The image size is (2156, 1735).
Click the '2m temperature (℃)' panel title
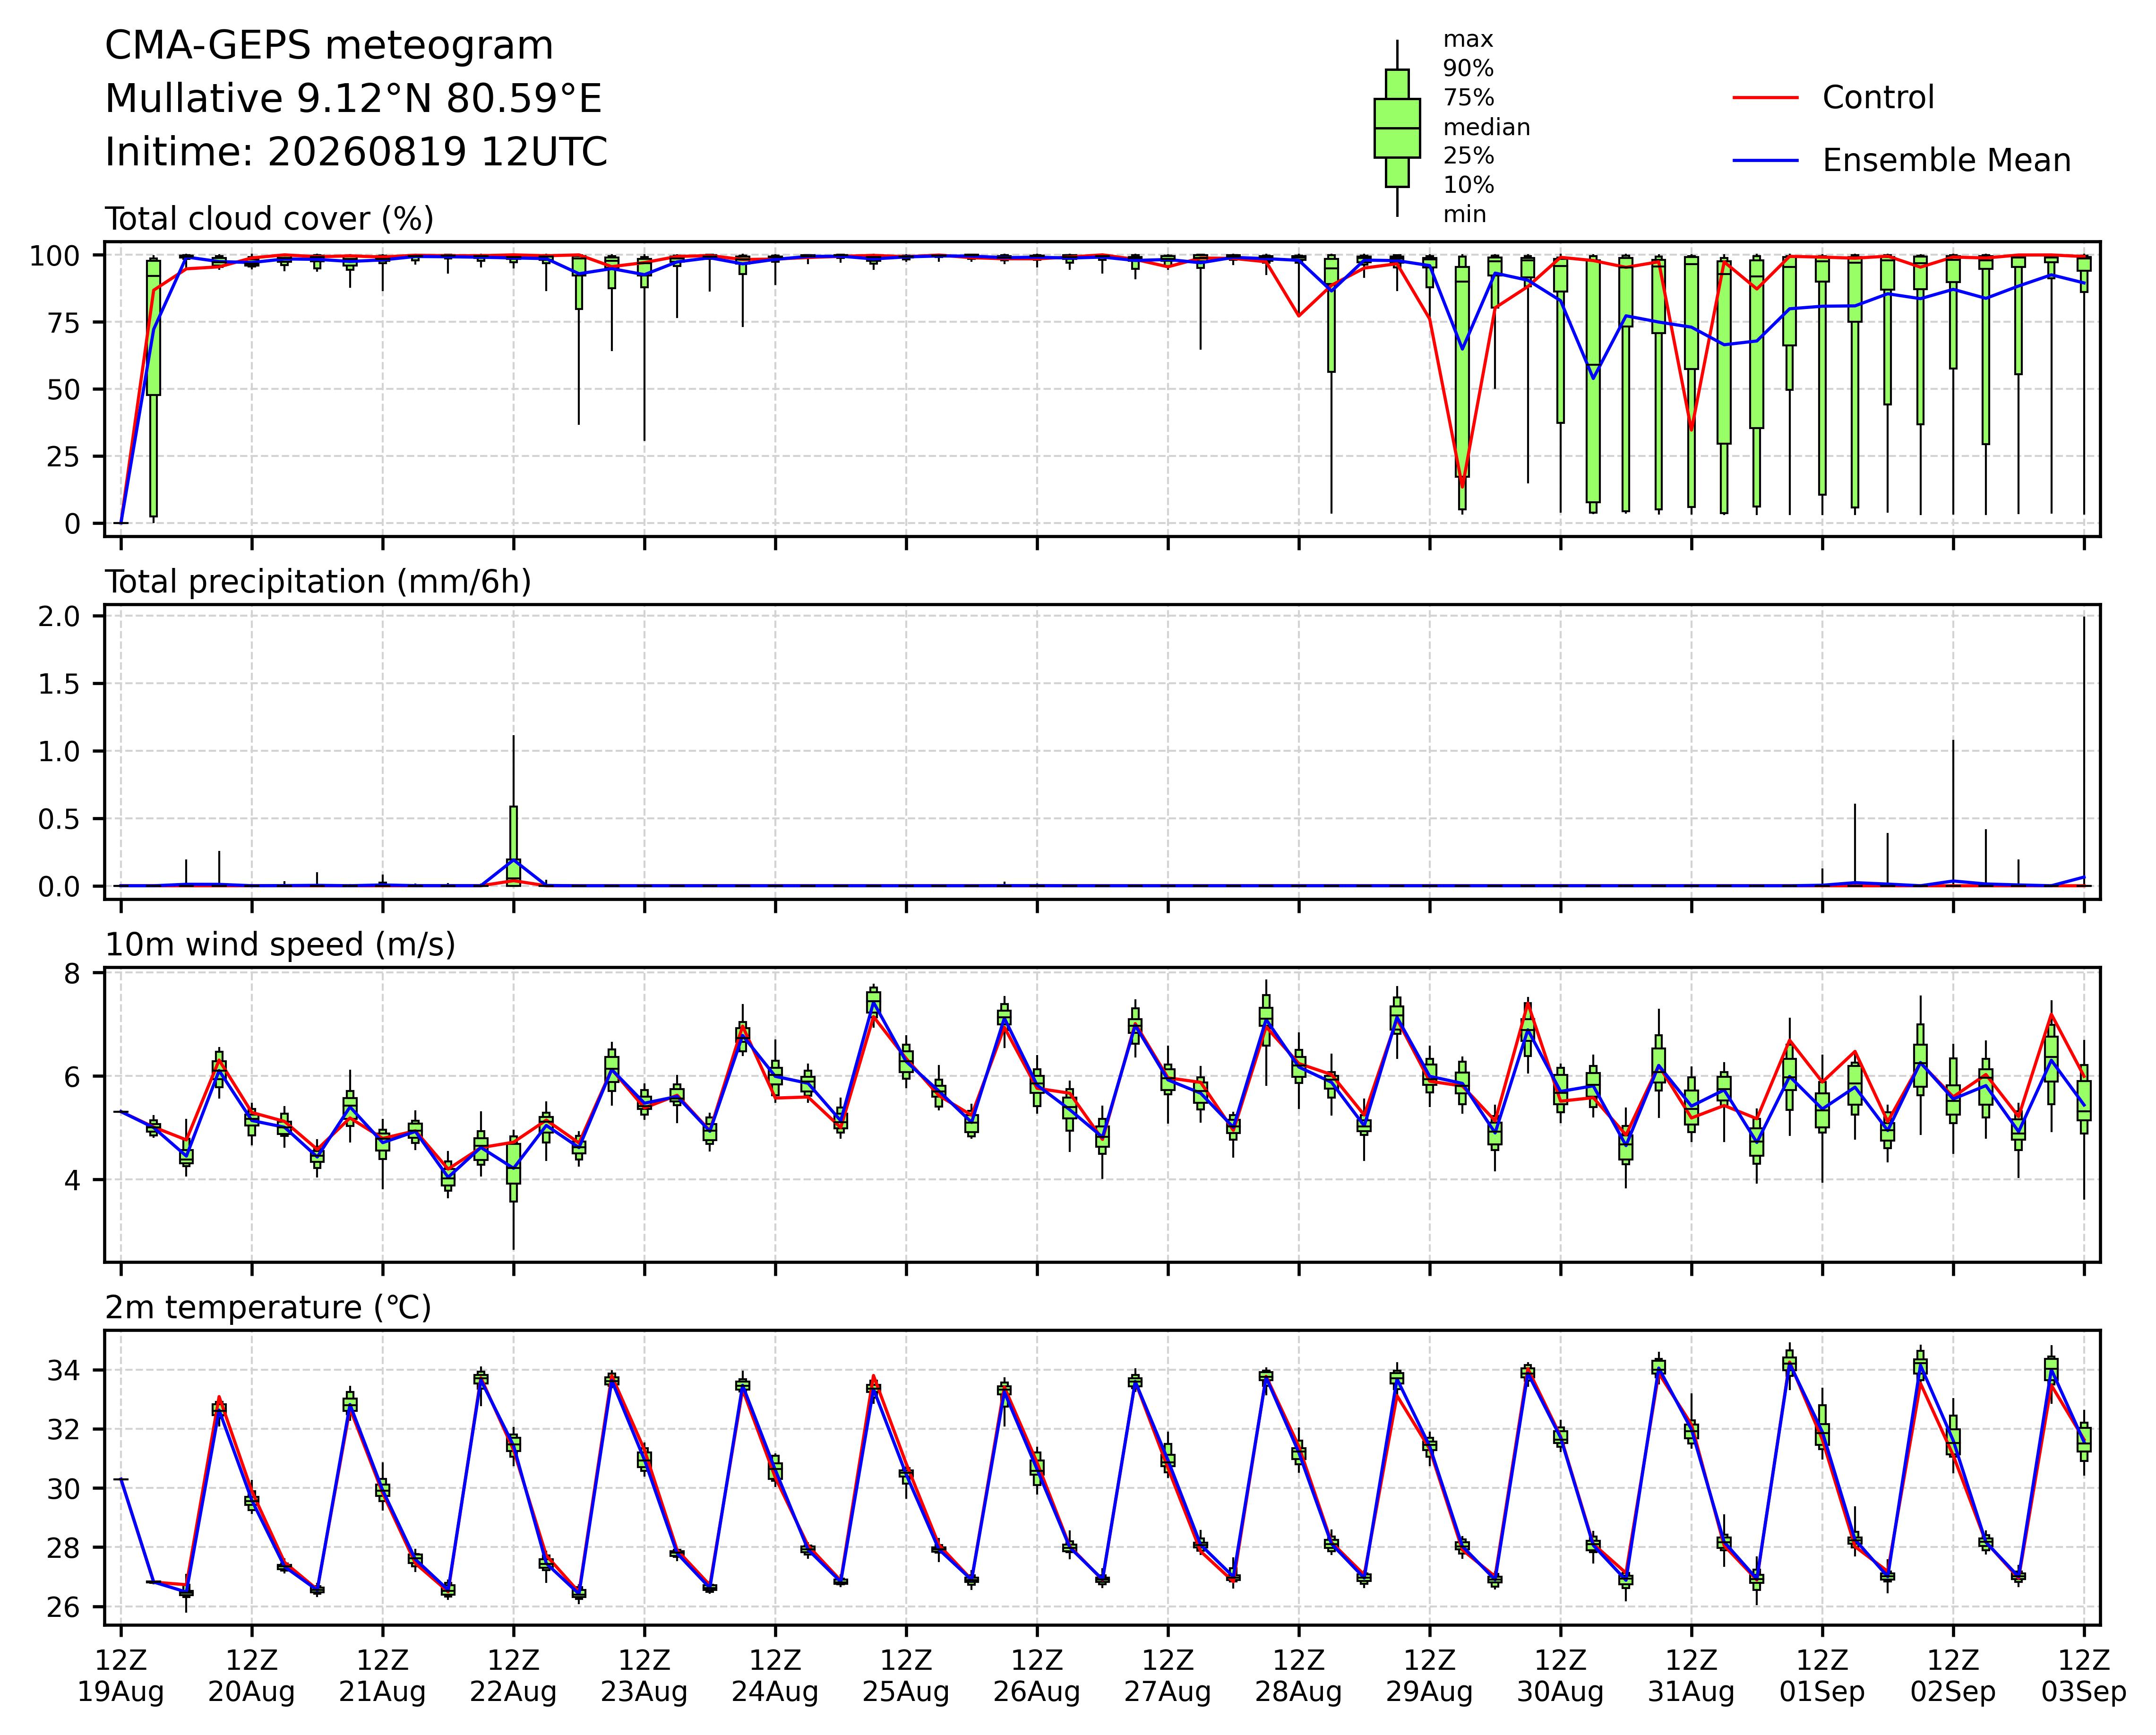268,1308
